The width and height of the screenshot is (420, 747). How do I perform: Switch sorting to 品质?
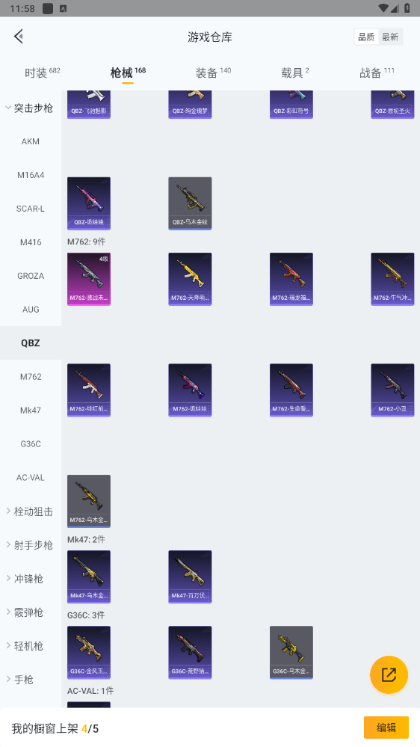366,37
